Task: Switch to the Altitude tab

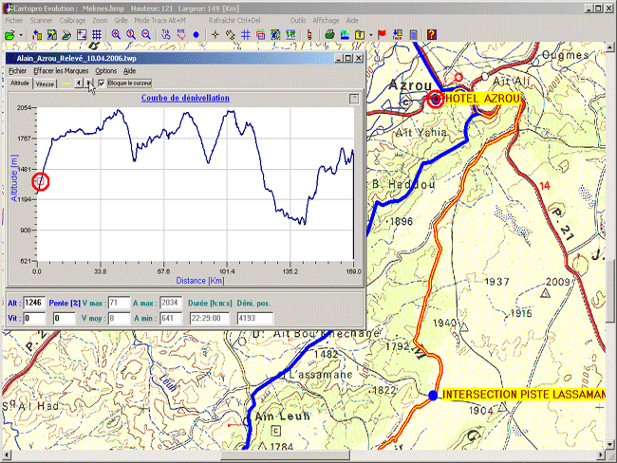Action: [x=20, y=83]
